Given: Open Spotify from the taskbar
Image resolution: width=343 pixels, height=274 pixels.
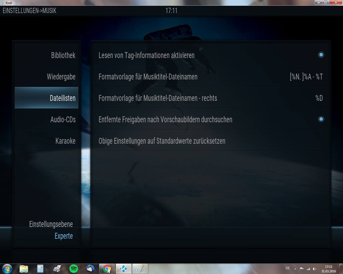Looking at the screenshot, I should point(74,268).
